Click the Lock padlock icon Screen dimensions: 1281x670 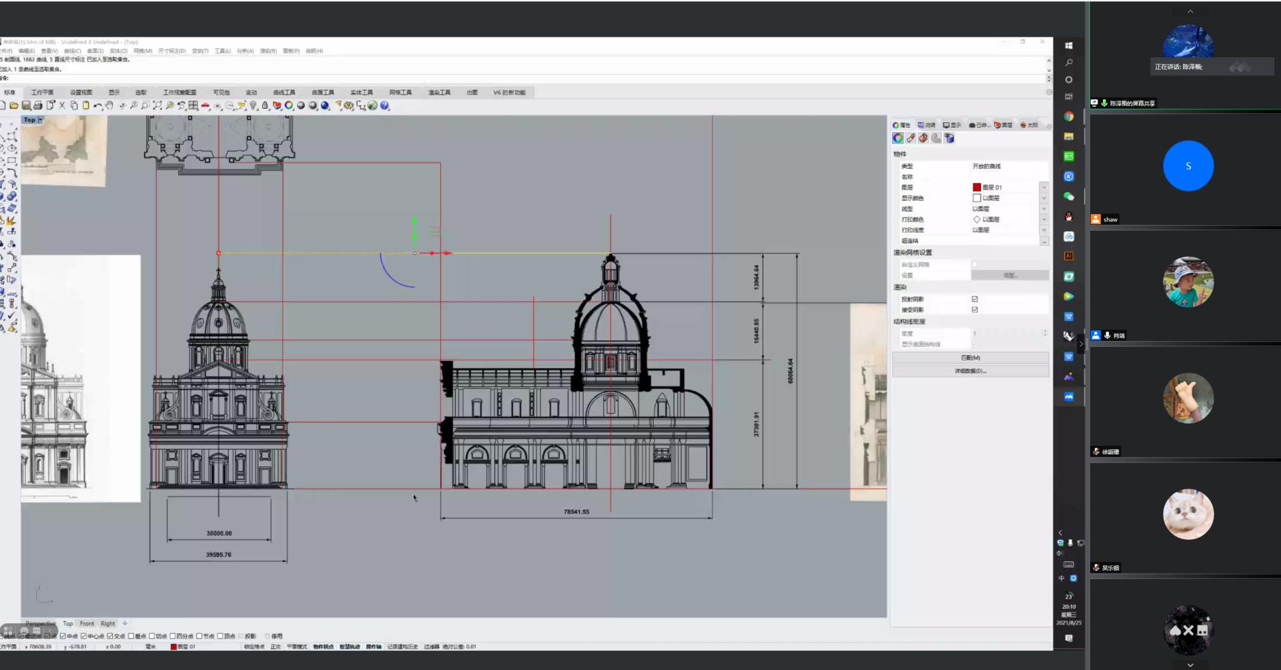[x=265, y=105]
